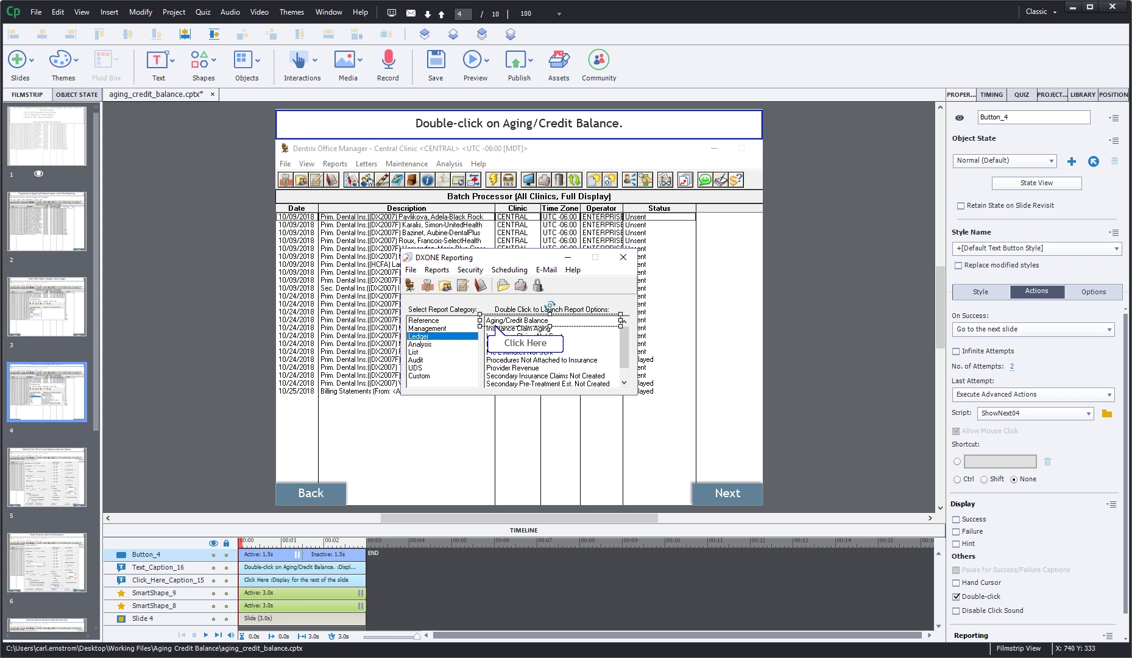This screenshot has width=1132, height=658.
Task: Click the Text tool icon
Action: (157, 60)
